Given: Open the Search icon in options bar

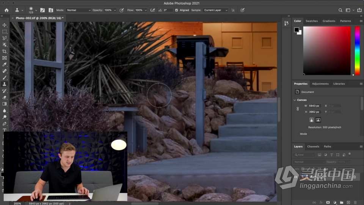Looking at the screenshot, I should click(340, 10).
